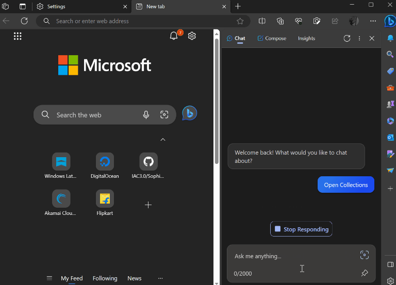Open sidebar Outlook icon
The image size is (396, 285).
pyautogui.click(x=390, y=137)
